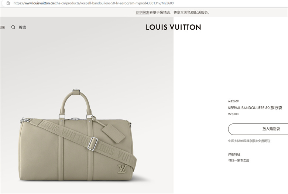288x194 pixels.
Task: Click the site security lock icon
Action: pyautogui.click(x=8, y=3)
